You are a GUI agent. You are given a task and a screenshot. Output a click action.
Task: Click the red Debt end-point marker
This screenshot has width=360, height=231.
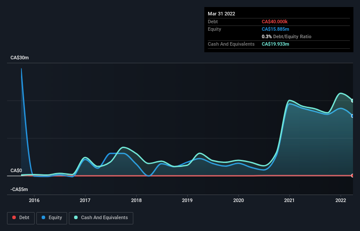pyautogui.click(x=353, y=176)
